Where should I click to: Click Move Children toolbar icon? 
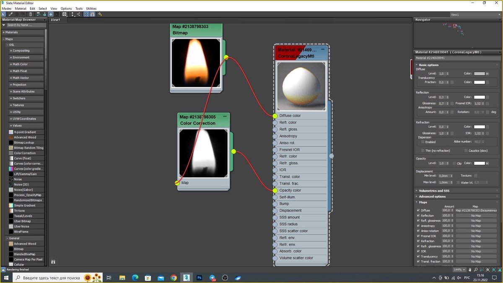click(x=38, y=14)
